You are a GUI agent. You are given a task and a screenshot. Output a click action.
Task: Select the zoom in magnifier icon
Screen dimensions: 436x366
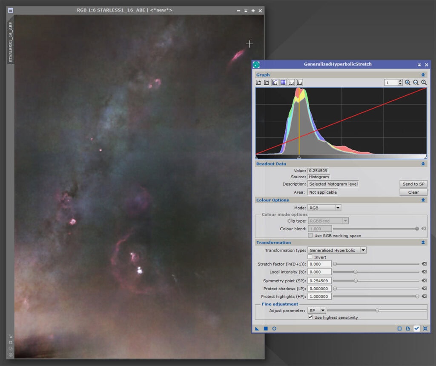407,83
